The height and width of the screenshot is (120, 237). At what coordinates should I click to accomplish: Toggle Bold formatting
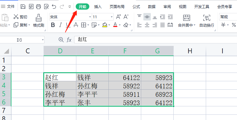tap(53, 25)
